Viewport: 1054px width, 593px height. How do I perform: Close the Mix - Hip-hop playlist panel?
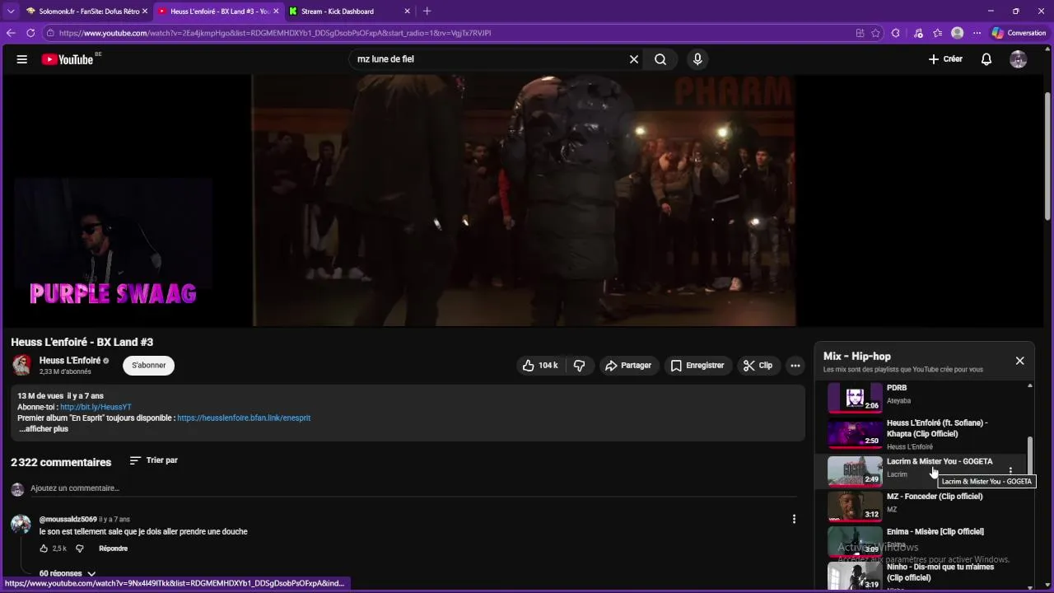(x=1019, y=361)
